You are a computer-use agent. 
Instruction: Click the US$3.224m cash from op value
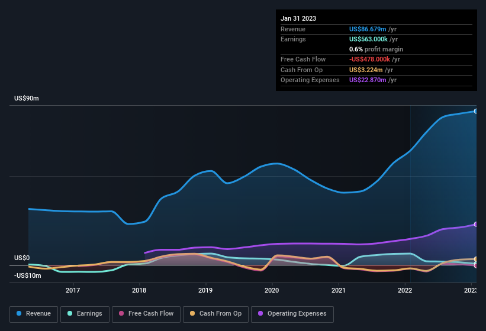point(366,70)
